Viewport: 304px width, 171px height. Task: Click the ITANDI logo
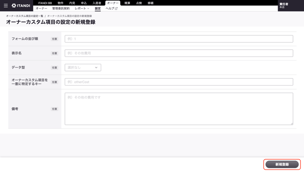pos(21,5)
